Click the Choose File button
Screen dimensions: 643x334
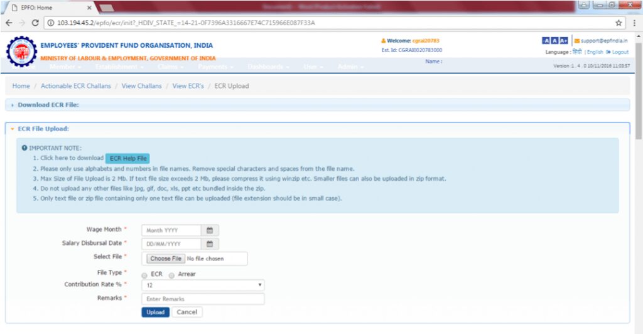pyautogui.click(x=166, y=259)
